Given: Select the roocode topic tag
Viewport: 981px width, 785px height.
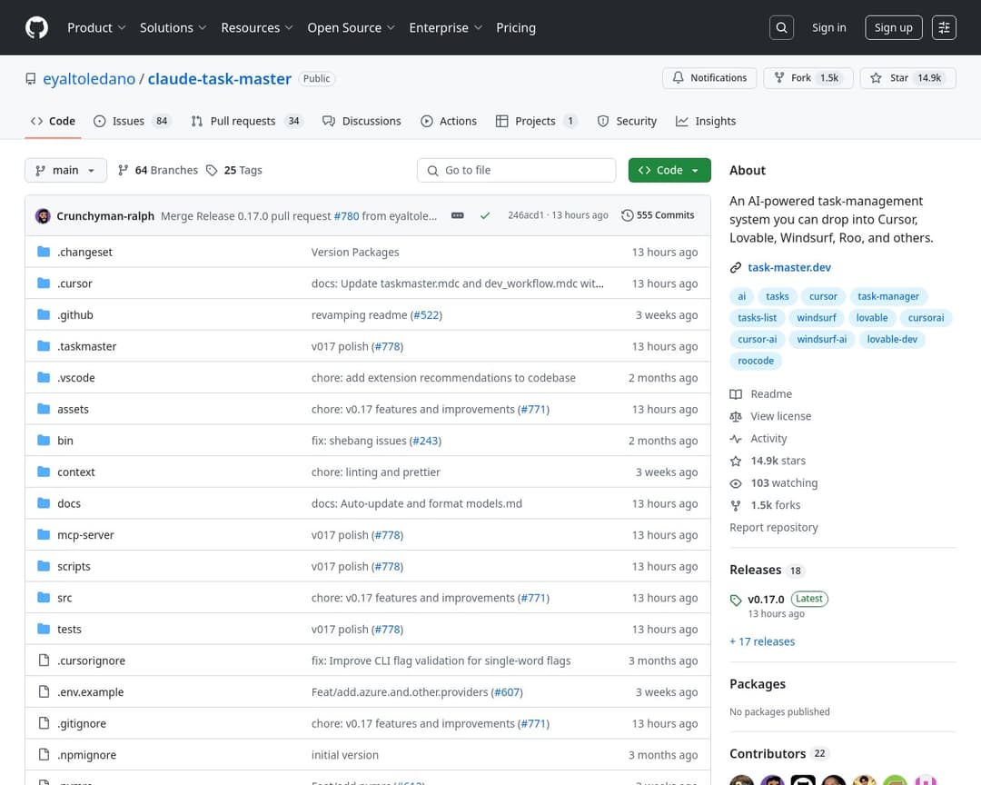Looking at the screenshot, I should tap(755, 361).
